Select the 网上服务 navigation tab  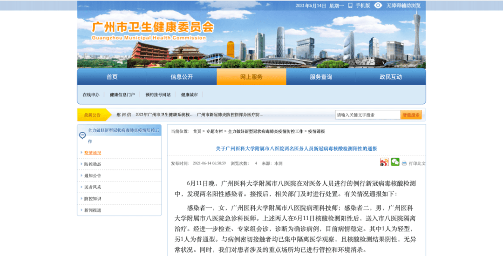tap(251, 77)
